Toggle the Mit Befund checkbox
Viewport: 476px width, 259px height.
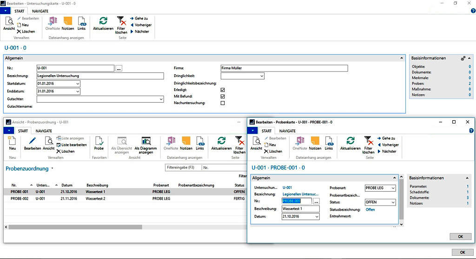tap(223, 96)
